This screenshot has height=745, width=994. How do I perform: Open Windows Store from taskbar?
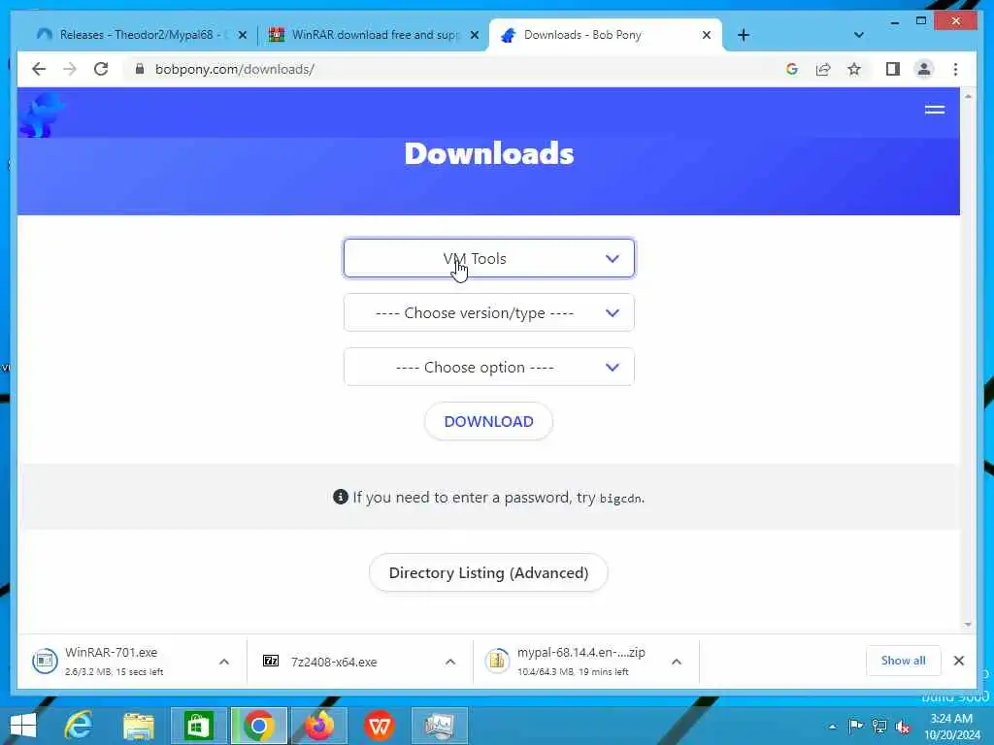(198, 726)
